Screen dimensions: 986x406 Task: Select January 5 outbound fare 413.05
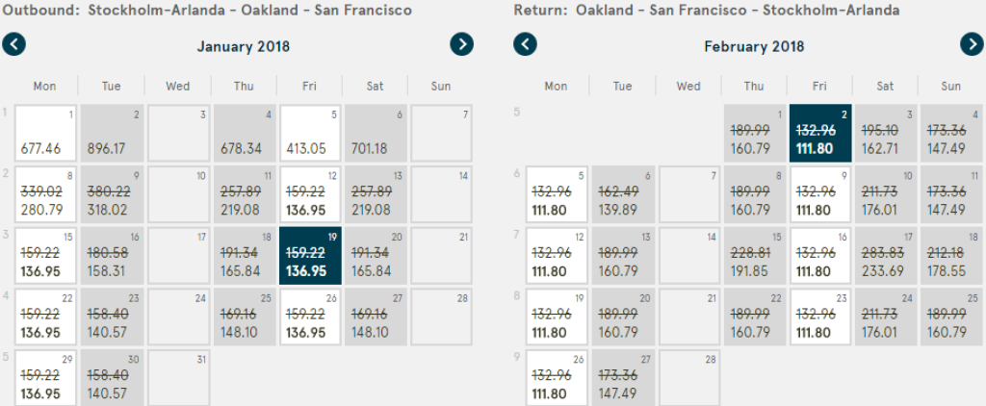click(x=310, y=133)
